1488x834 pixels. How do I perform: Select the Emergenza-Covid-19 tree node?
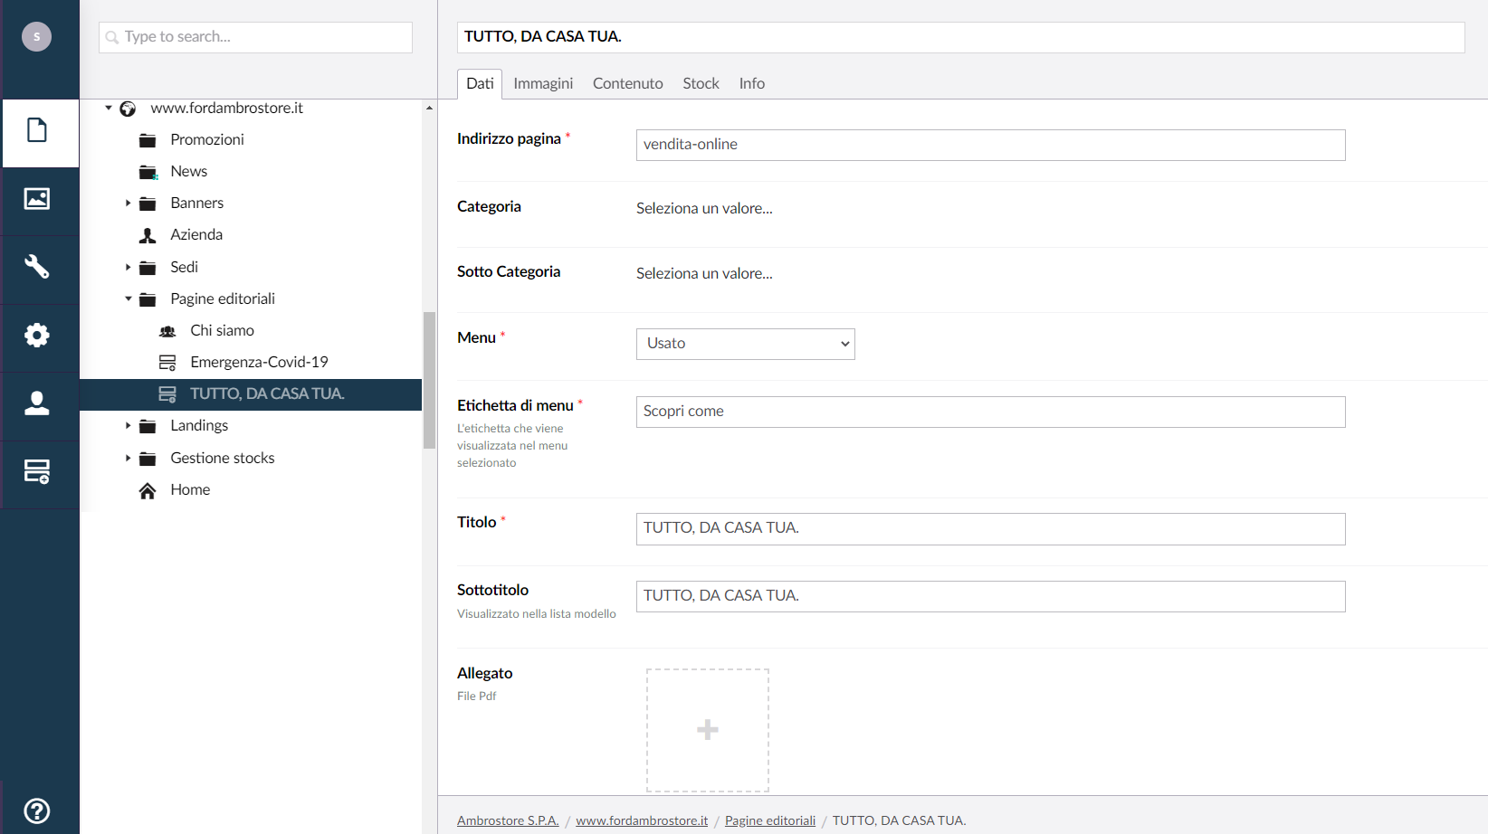pos(259,362)
